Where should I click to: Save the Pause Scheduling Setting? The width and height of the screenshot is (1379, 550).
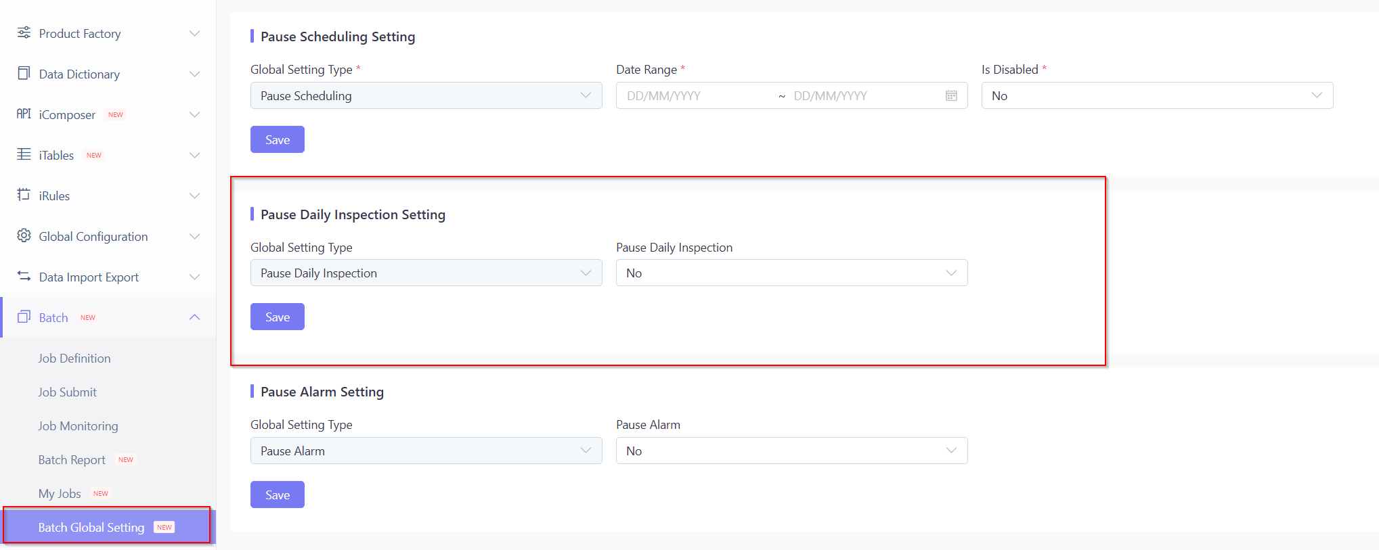coord(278,140)
